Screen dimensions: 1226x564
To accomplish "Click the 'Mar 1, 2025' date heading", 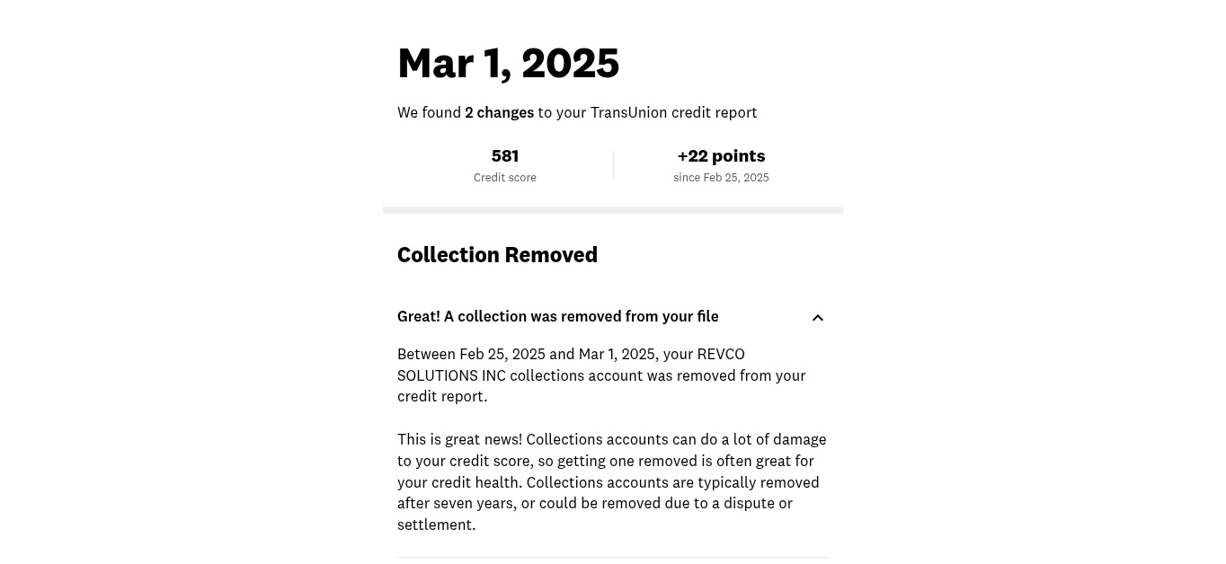I will [508, 63].
